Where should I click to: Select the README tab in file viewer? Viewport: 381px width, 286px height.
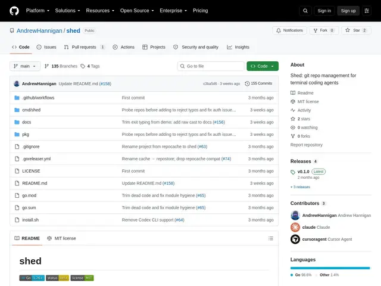pyautogui.click(x=27, y=238)
